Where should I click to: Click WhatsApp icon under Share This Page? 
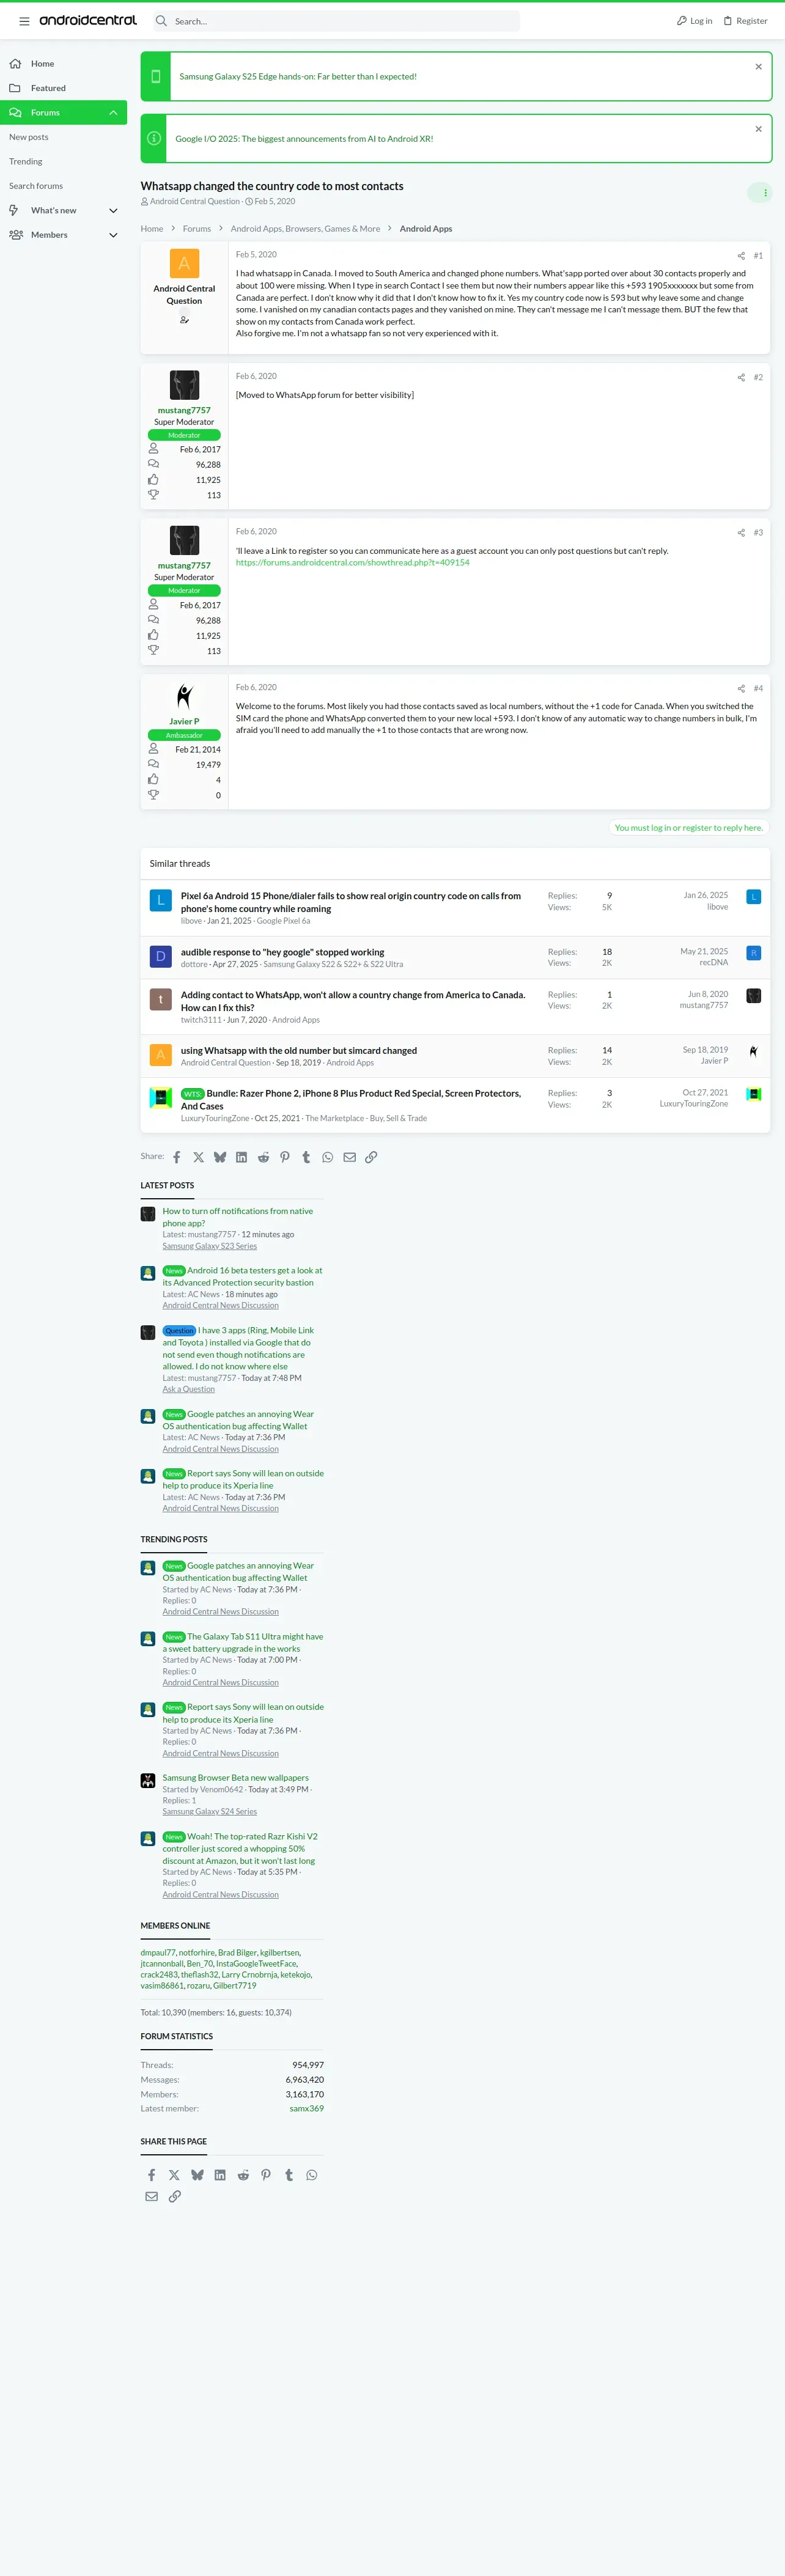pyautogui.click(x=312, y=2175)
